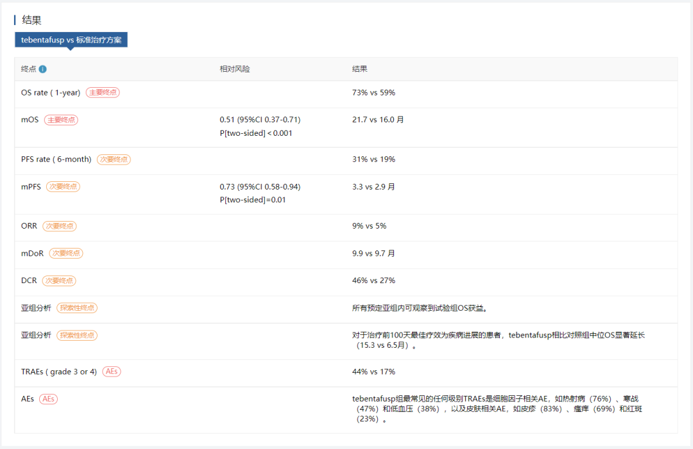Click the 次要终点 tag beside ORR
The width and height of the screenshot is (693, 449).
(60, 226)
